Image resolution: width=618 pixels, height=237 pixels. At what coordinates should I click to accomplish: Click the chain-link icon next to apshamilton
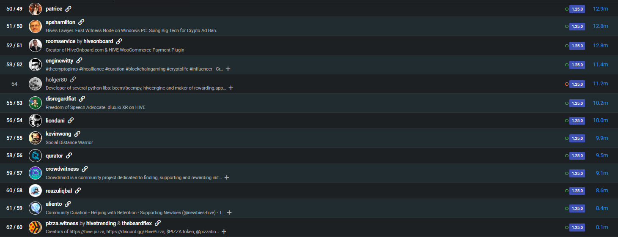[81, 22]
